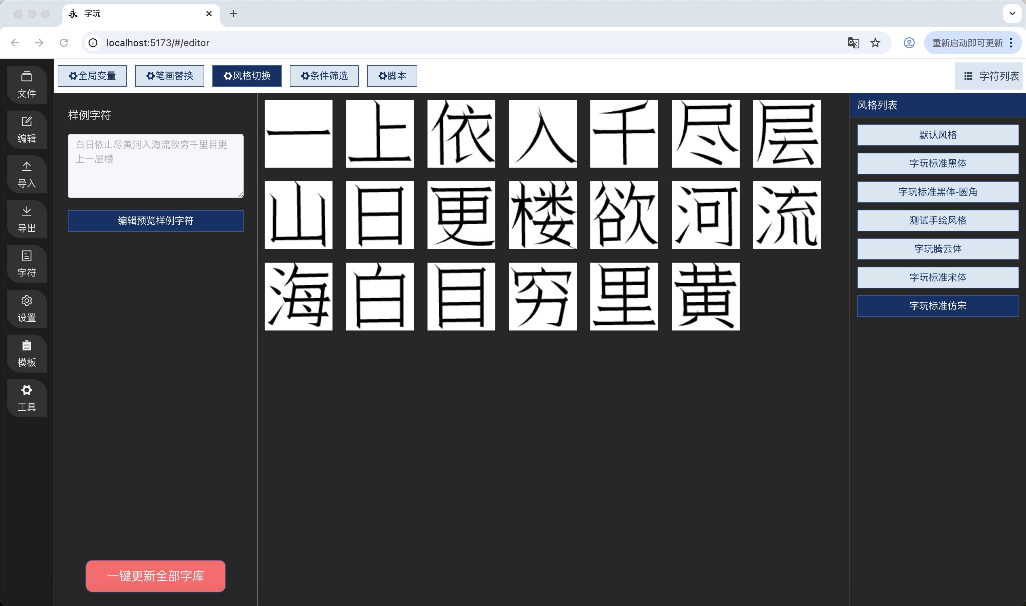The image size is (1026, 606).
Task: Click the 一键更新全部字库 button
Action: tap(155, 576)
